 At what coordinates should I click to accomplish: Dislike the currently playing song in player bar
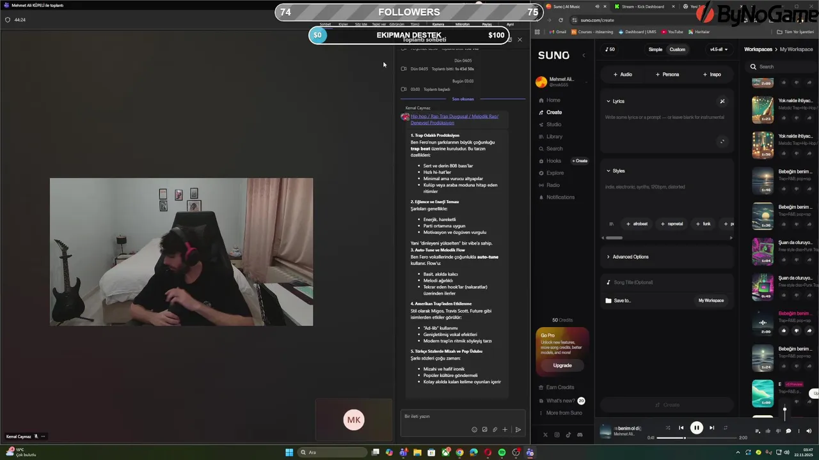point(778,431)
